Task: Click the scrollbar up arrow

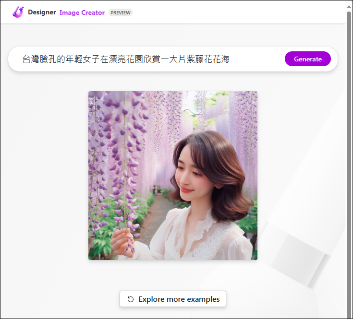Action: coord(349,7)
